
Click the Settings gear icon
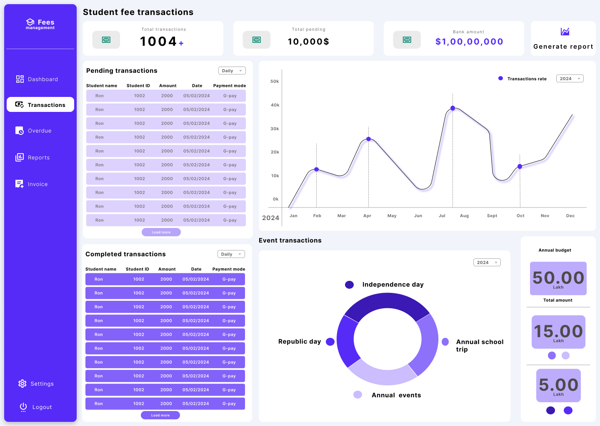click(x=22, y=384)
